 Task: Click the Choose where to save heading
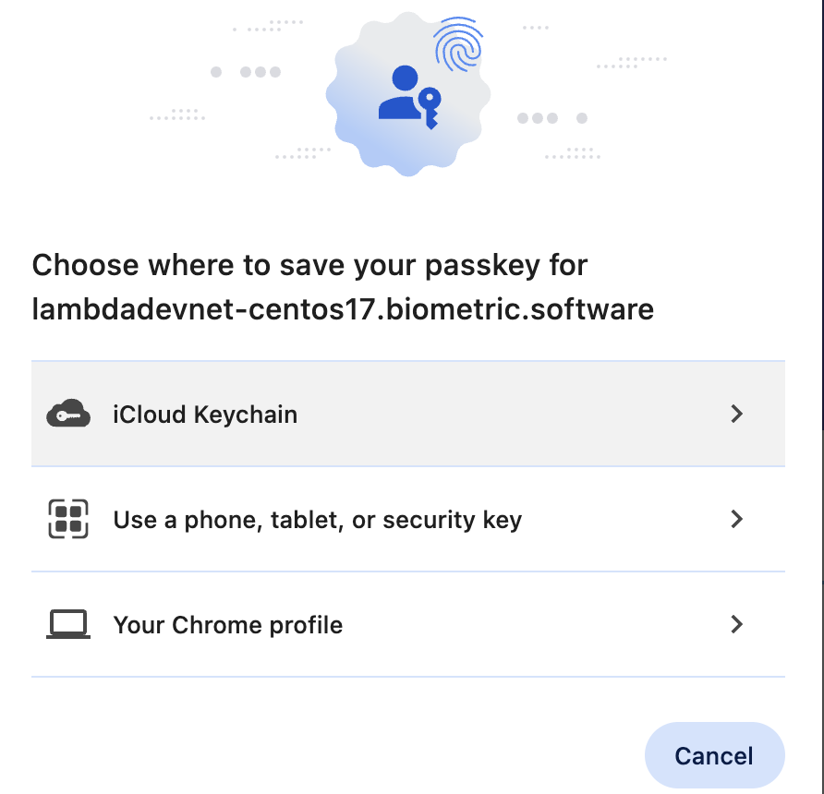click(309, 265)
